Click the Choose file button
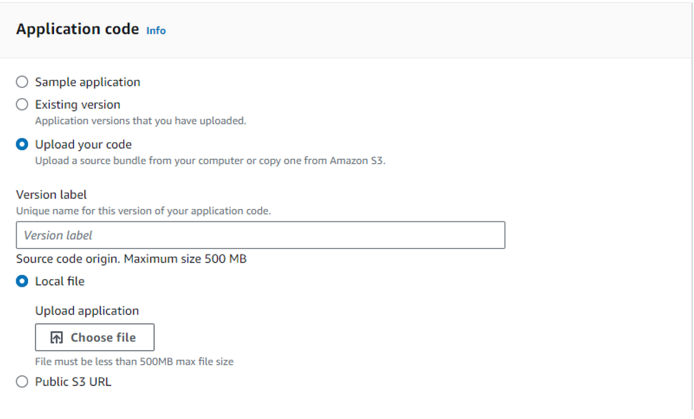This screenshot has width=694, height=419. coord(95,337)
